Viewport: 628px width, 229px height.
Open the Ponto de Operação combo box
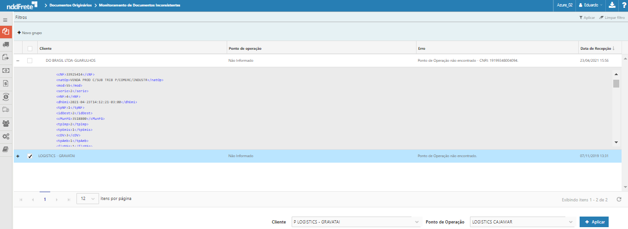pyautogui.click(x=522, y=222)
